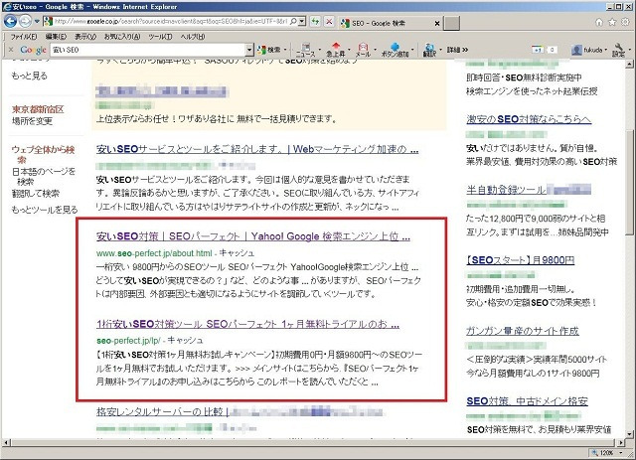Expand the dropdown arrow next to 急上昇
This screenshot has width=636, height=460.
(x=349, y=50)
